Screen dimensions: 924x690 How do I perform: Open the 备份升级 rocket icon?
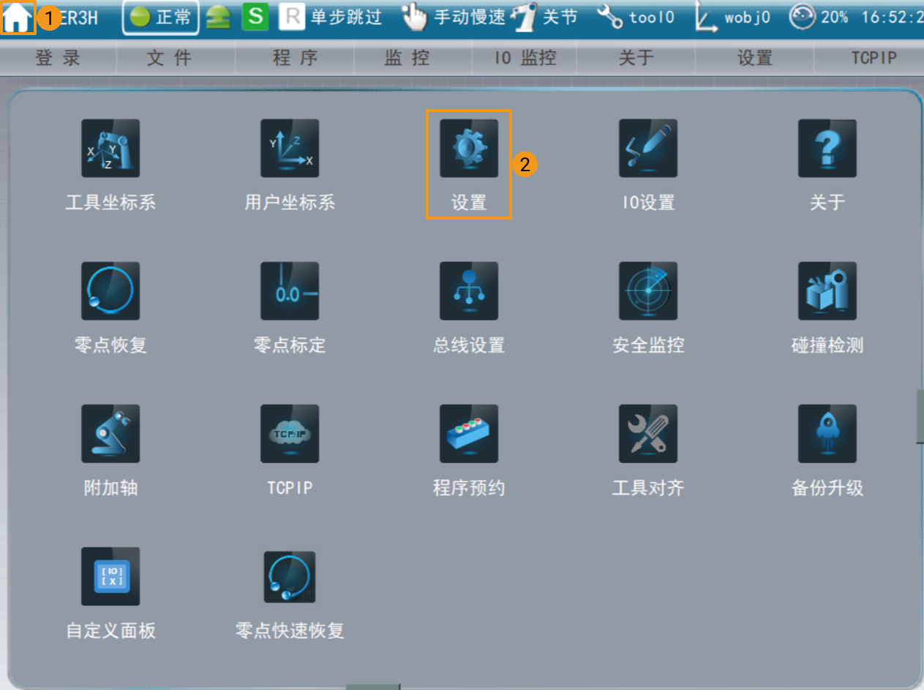pyautogui.click(x=827, y=434)
